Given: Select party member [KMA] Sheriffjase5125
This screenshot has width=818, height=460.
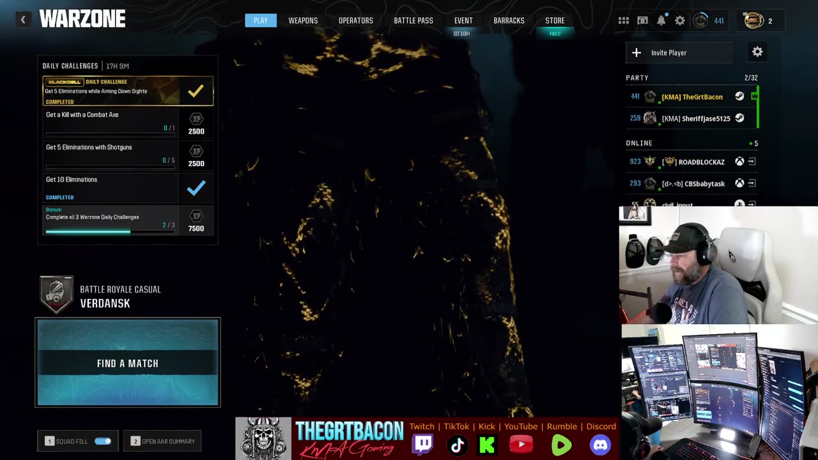Looking at the screenshot, I should coord(691,118).
